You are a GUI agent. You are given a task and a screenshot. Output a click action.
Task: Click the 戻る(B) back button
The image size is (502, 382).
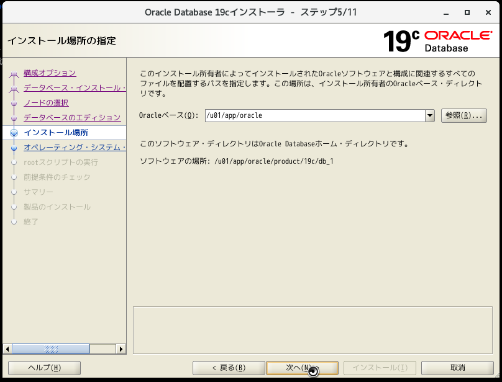click(x=229, y=368)
